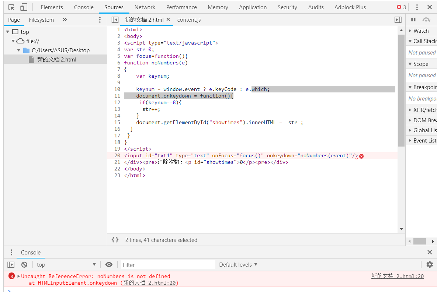Open the Security tab
The width and height of the screenshot is (437, 292).
287,7
